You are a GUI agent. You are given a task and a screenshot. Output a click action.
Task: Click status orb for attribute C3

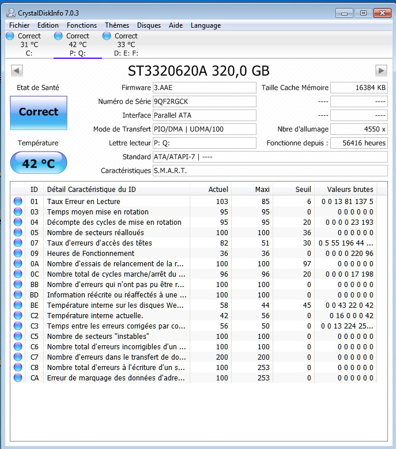coord(18,326)
